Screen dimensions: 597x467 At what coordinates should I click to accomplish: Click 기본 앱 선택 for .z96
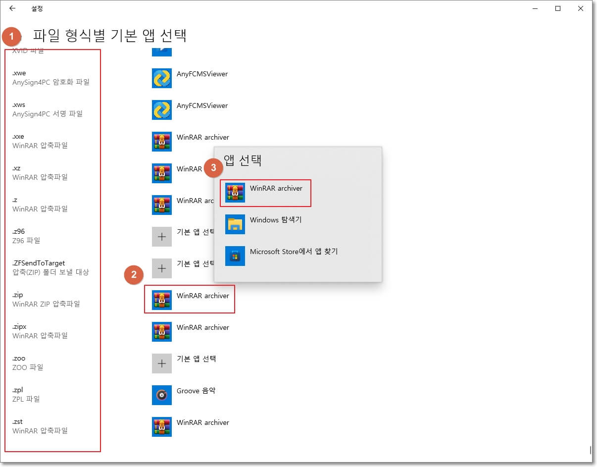195,232
